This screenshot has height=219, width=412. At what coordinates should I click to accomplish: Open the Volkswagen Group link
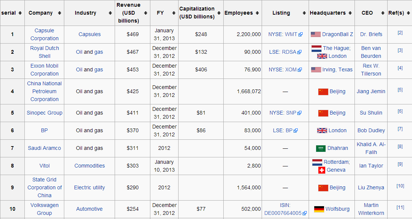click(44, 209)
